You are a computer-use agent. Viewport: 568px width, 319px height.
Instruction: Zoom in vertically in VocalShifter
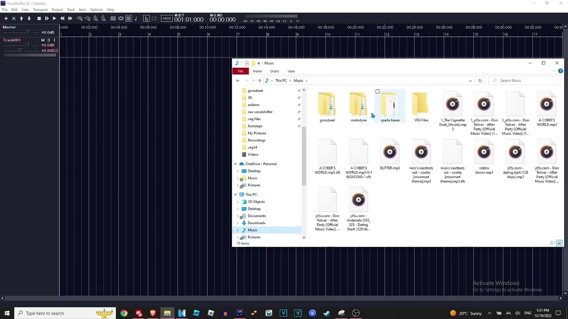click(x=95, y=19)
